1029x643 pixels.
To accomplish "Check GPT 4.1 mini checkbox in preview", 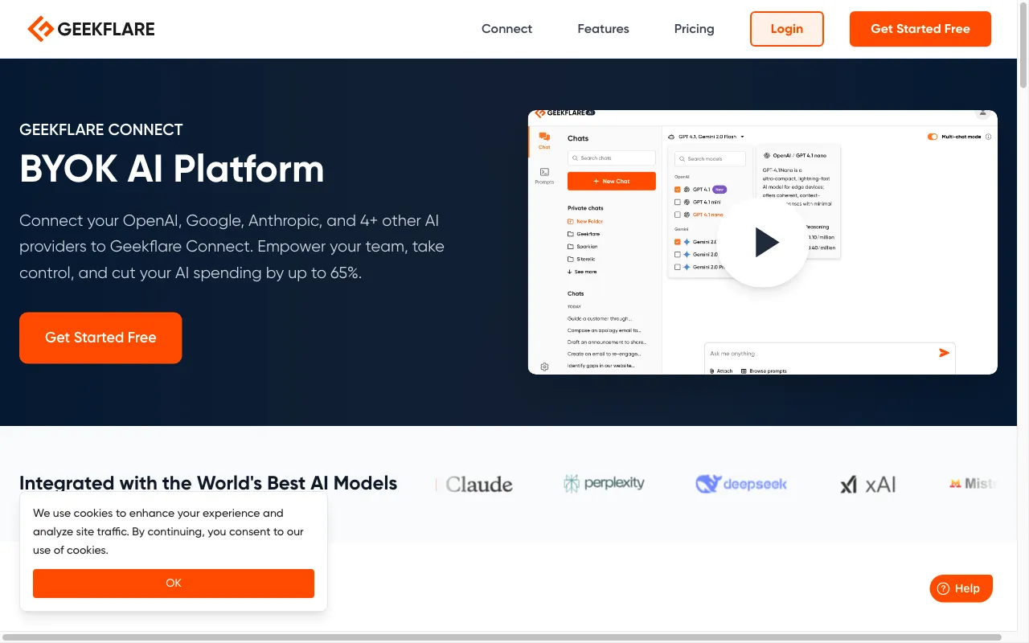I will click(x=678, y=202).
